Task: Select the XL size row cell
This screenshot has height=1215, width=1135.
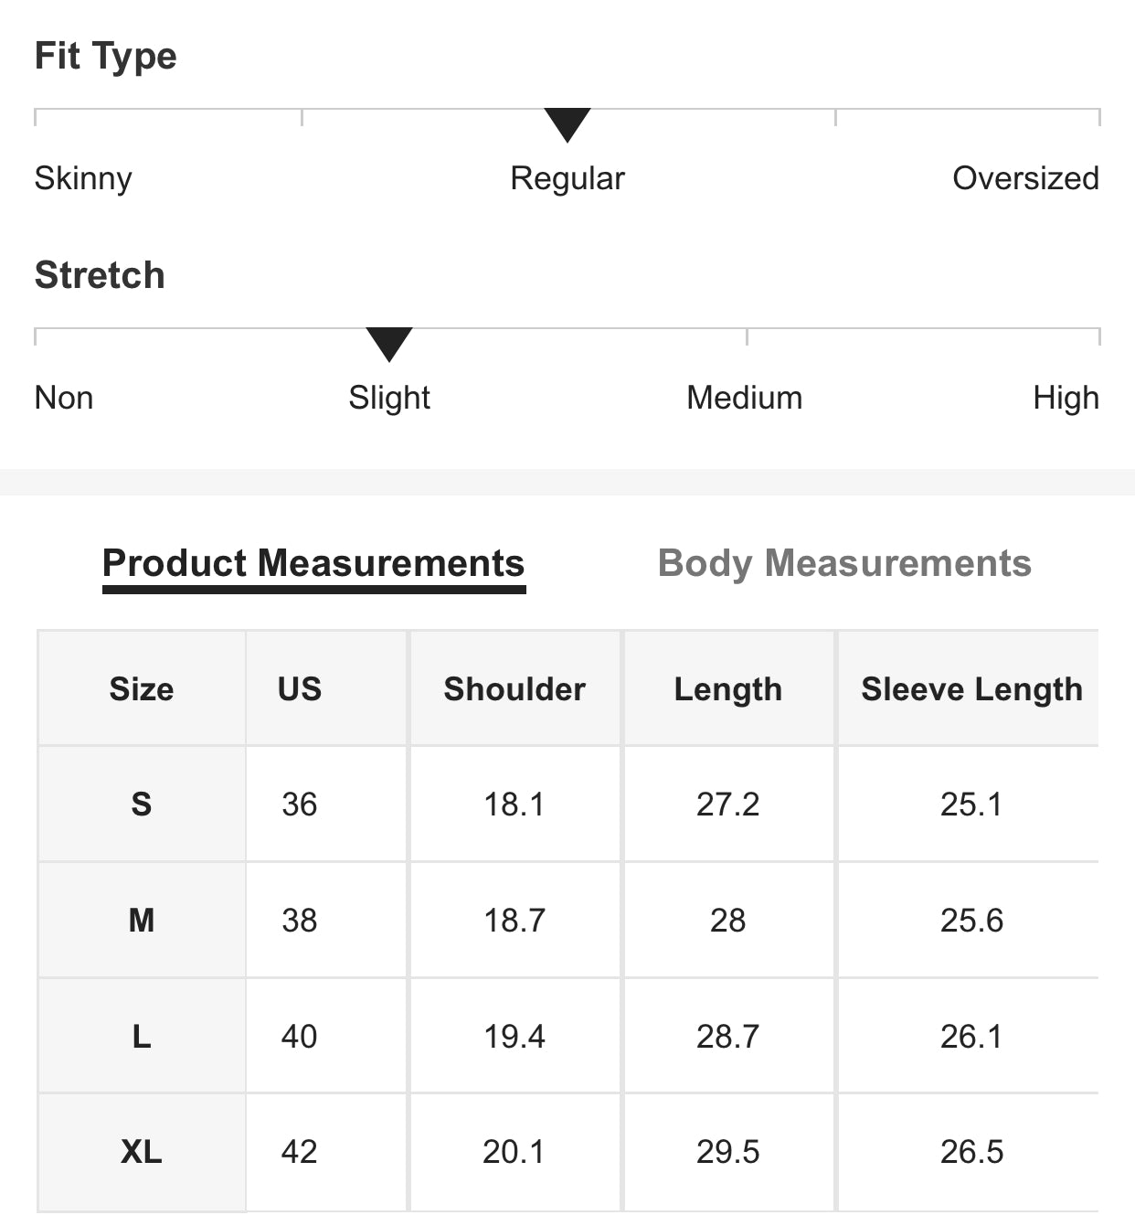Action: pos(142,1152)
